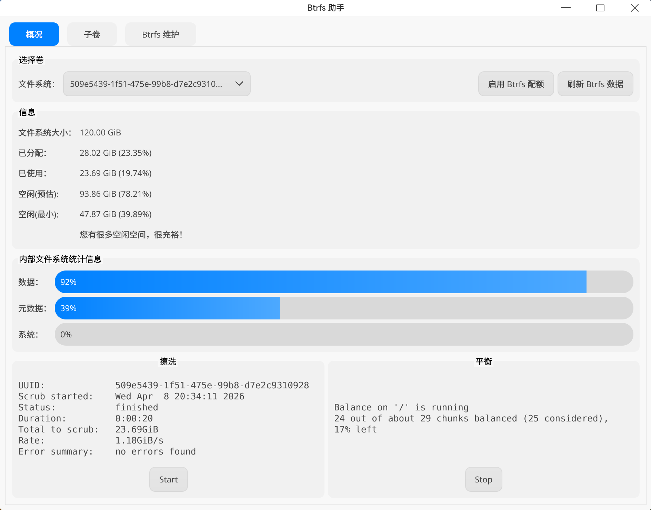Click the filesystem size value 120.00 GiB
This screenshot has width=651, height=510.
pos(100,132)
